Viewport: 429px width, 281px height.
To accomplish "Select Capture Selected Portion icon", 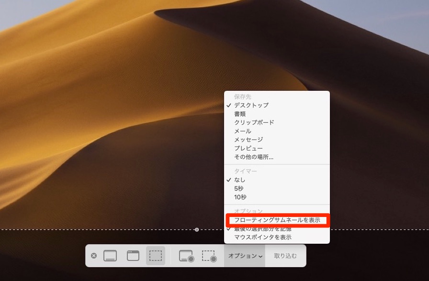I will 156,256.
